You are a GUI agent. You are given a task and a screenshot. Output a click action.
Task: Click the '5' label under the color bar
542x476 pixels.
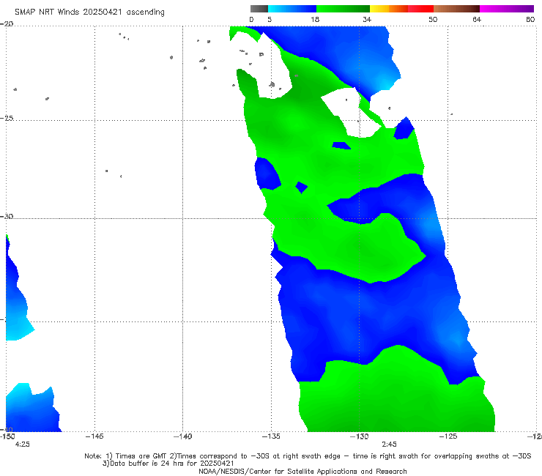tap(270, 20)
